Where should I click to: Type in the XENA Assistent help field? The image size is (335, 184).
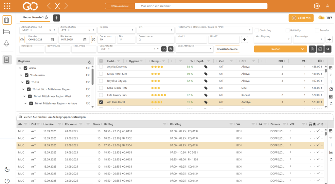coord(201,6)
